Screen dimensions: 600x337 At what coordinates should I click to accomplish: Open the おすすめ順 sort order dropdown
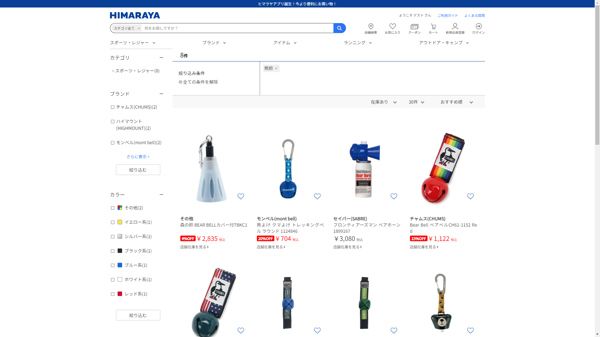457,102
